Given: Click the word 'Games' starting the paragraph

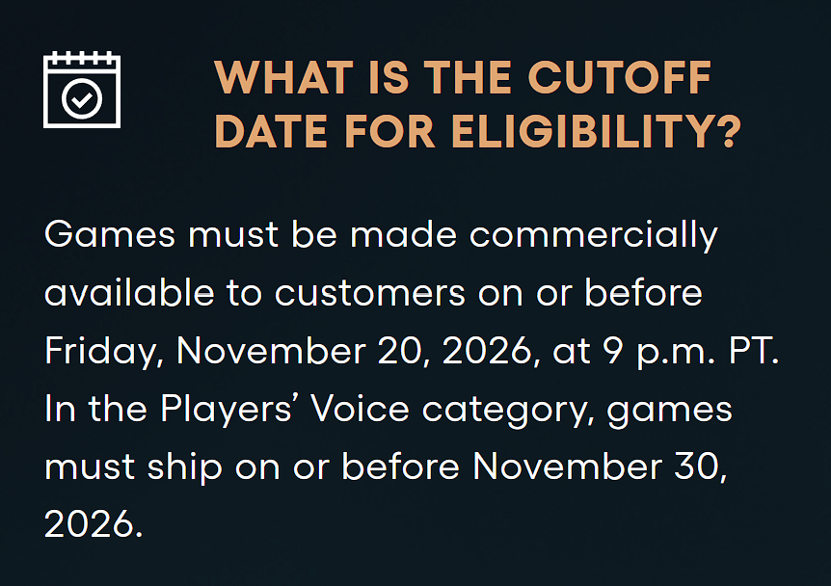Looking at the screenshot, I should (110, 234).
